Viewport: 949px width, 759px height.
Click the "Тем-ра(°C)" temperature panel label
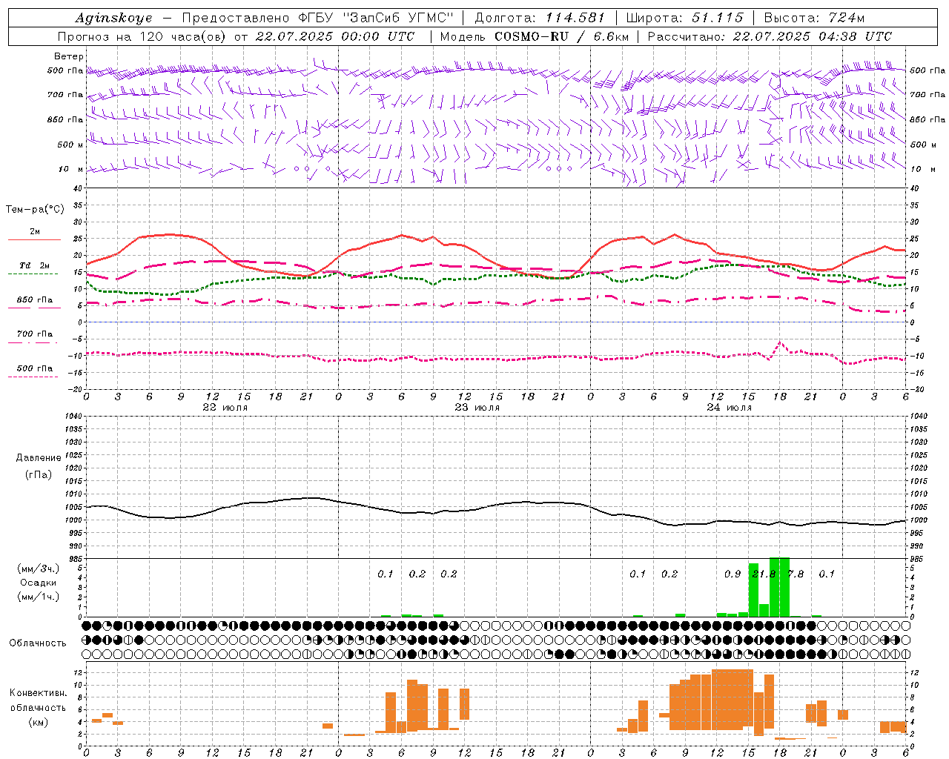click(35, 210)
